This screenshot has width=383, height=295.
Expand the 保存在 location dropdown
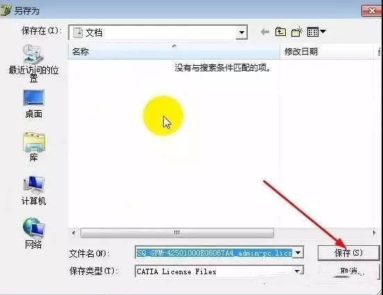point(241,33)
